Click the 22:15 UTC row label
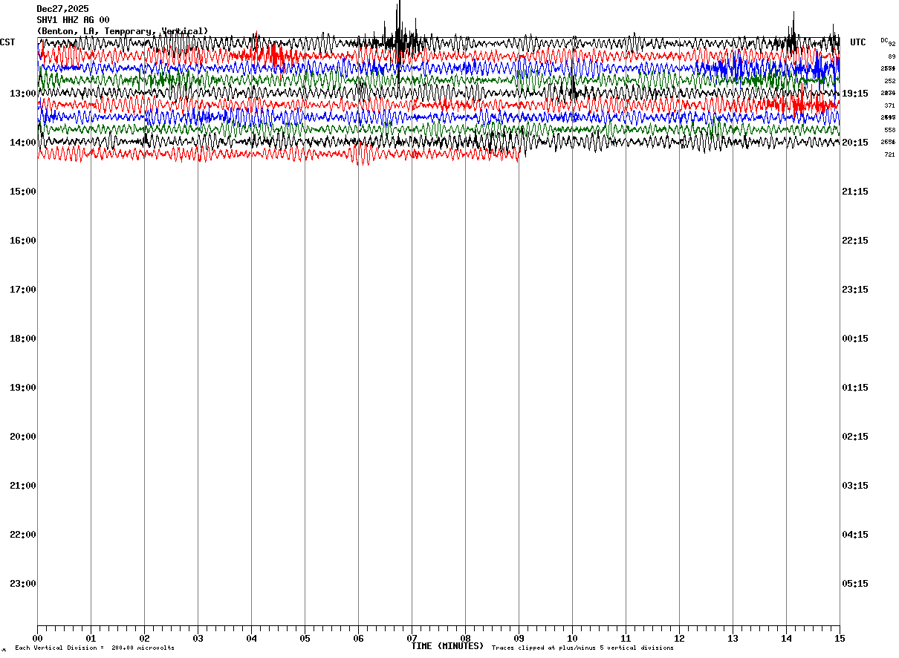The image size is (899, 658). 854,241
